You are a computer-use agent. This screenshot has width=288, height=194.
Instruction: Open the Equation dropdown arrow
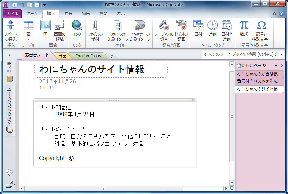coord(244,39)
